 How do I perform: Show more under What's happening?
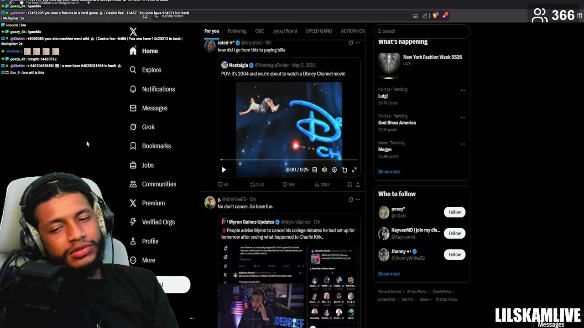(389, 172)
